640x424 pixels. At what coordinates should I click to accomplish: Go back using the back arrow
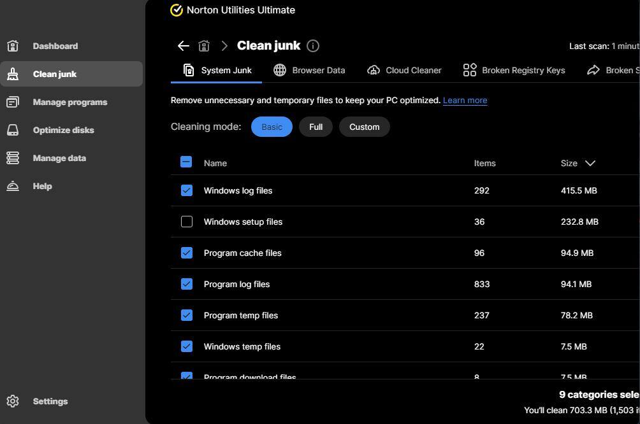click(x=183, y=46)
